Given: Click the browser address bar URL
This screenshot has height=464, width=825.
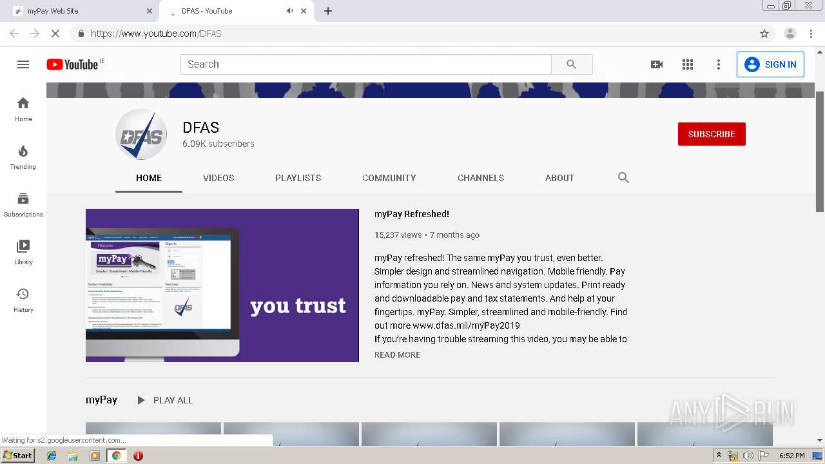Looking at the screenshot, I should click(156, 34).
